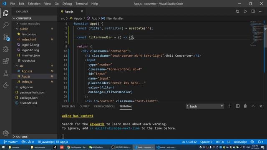Close the terminal panel

point(261,106)
